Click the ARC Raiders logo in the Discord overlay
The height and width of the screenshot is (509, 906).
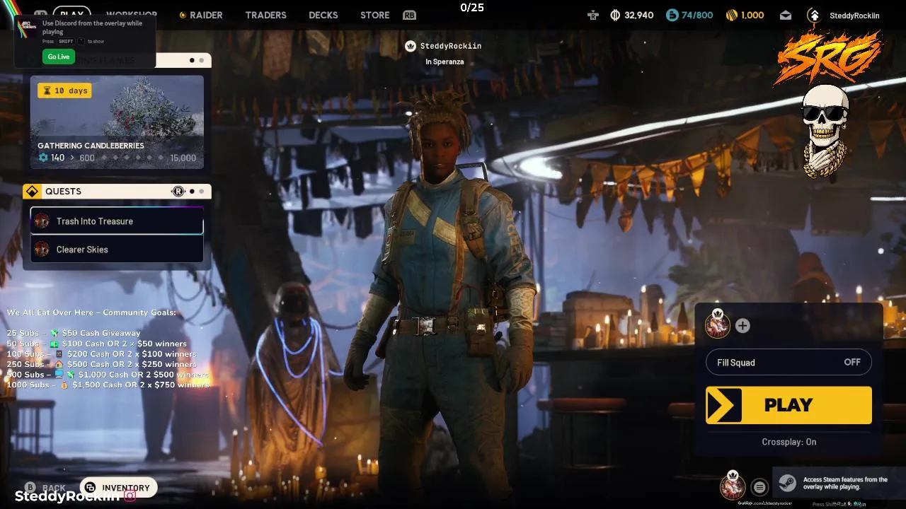tap(26, 26)
